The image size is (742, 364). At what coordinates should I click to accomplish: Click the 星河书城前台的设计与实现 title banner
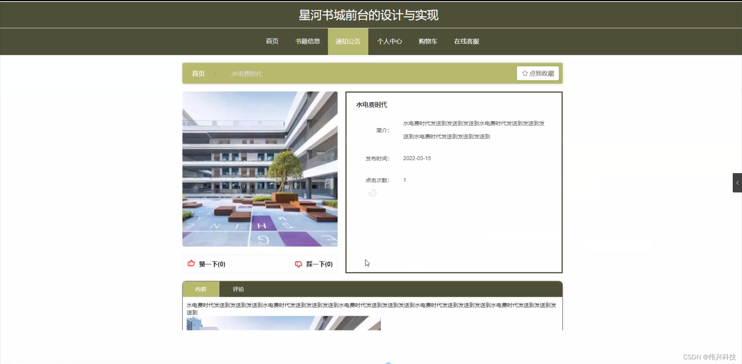(368, 15)
